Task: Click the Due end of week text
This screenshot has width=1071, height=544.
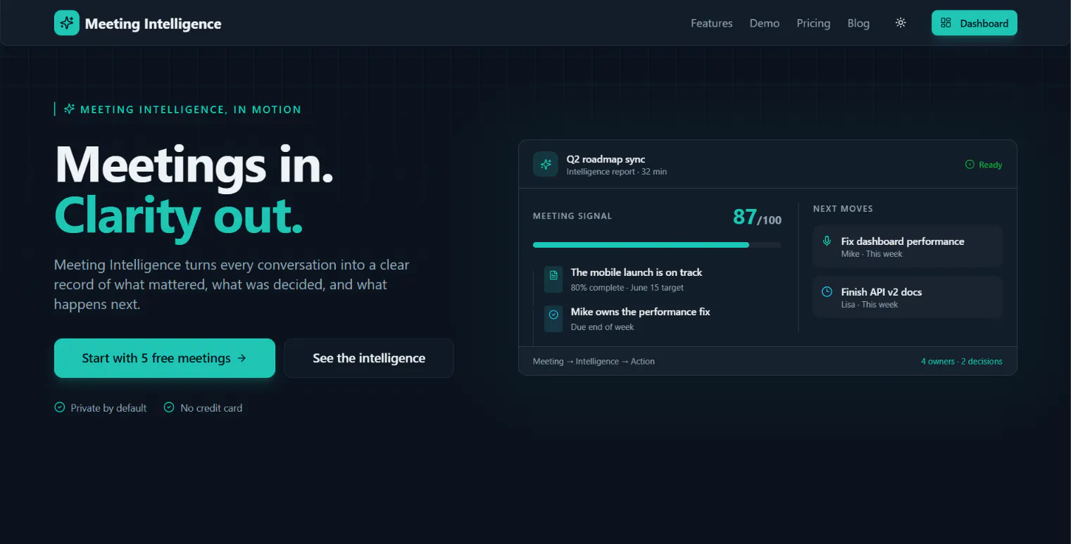Action: click(x=603, y=327)
